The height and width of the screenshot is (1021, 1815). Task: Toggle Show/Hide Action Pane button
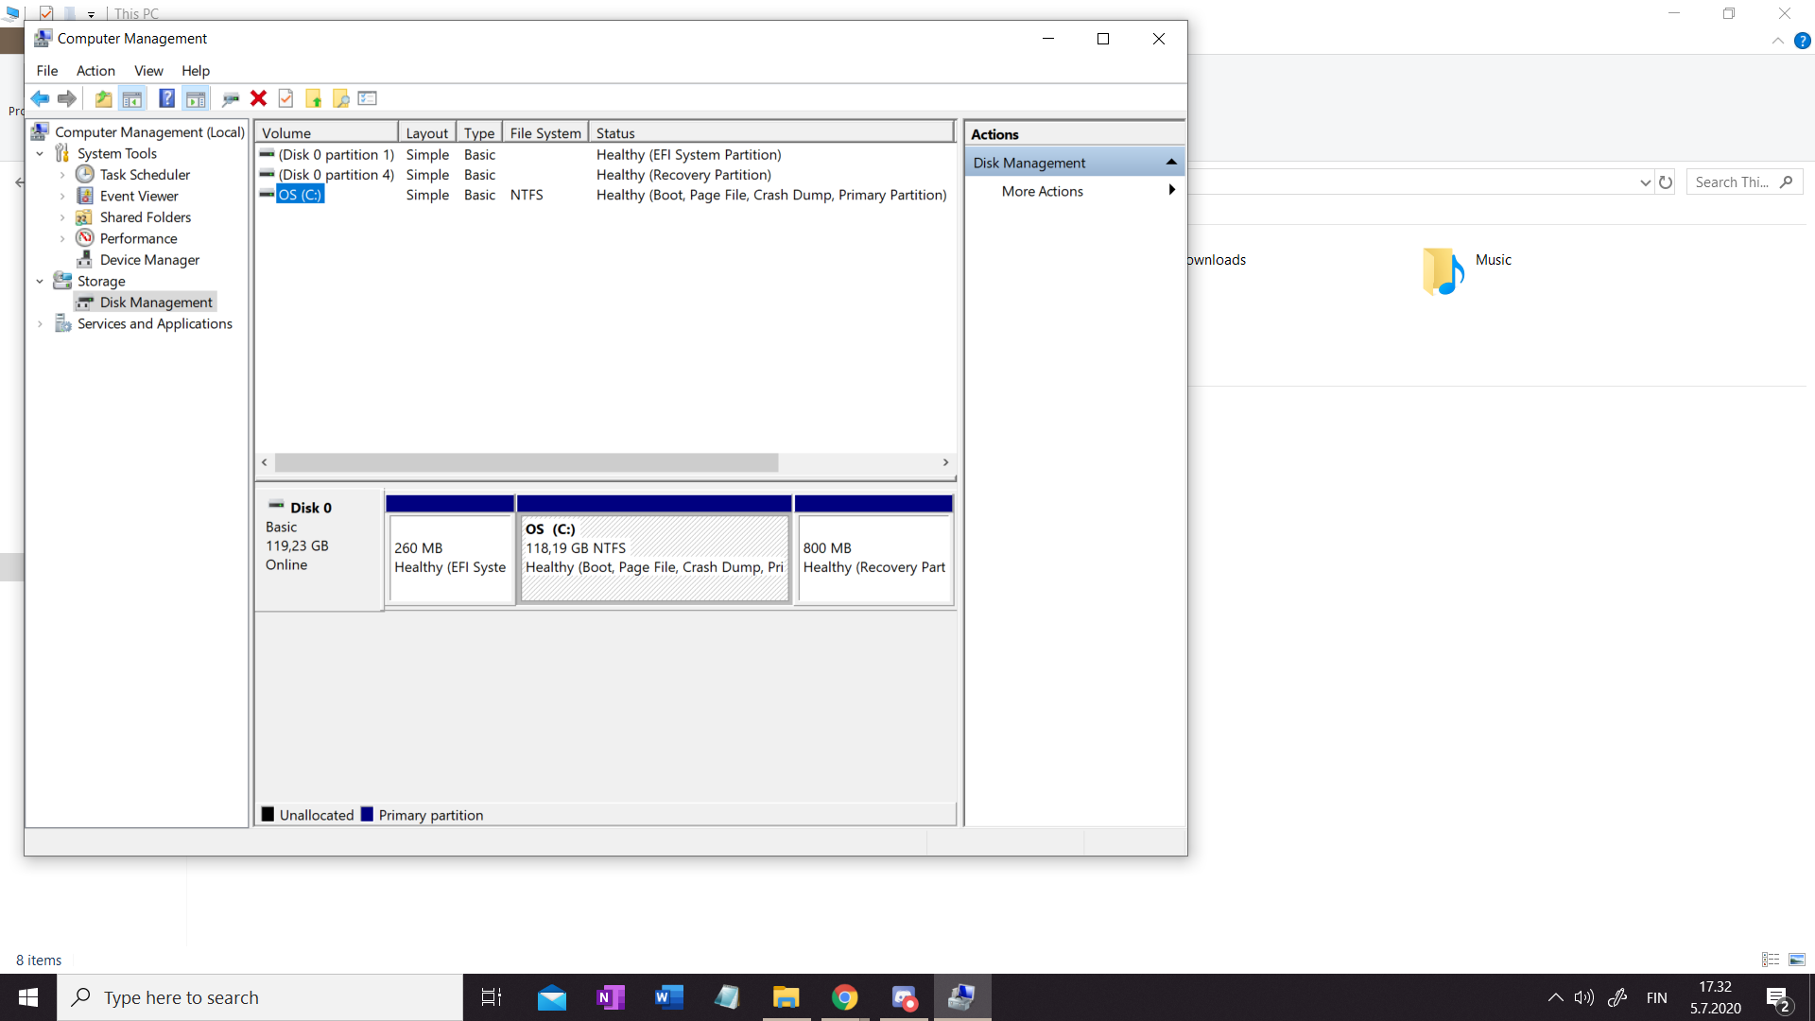(x=196, y=98)
